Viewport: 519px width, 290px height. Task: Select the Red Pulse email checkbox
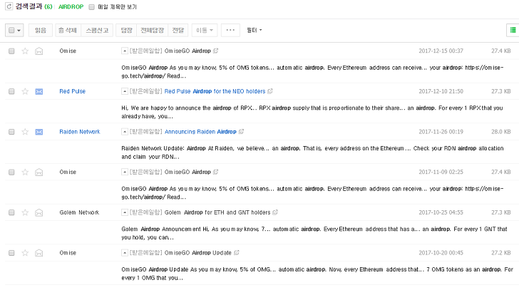pos(11,91)
